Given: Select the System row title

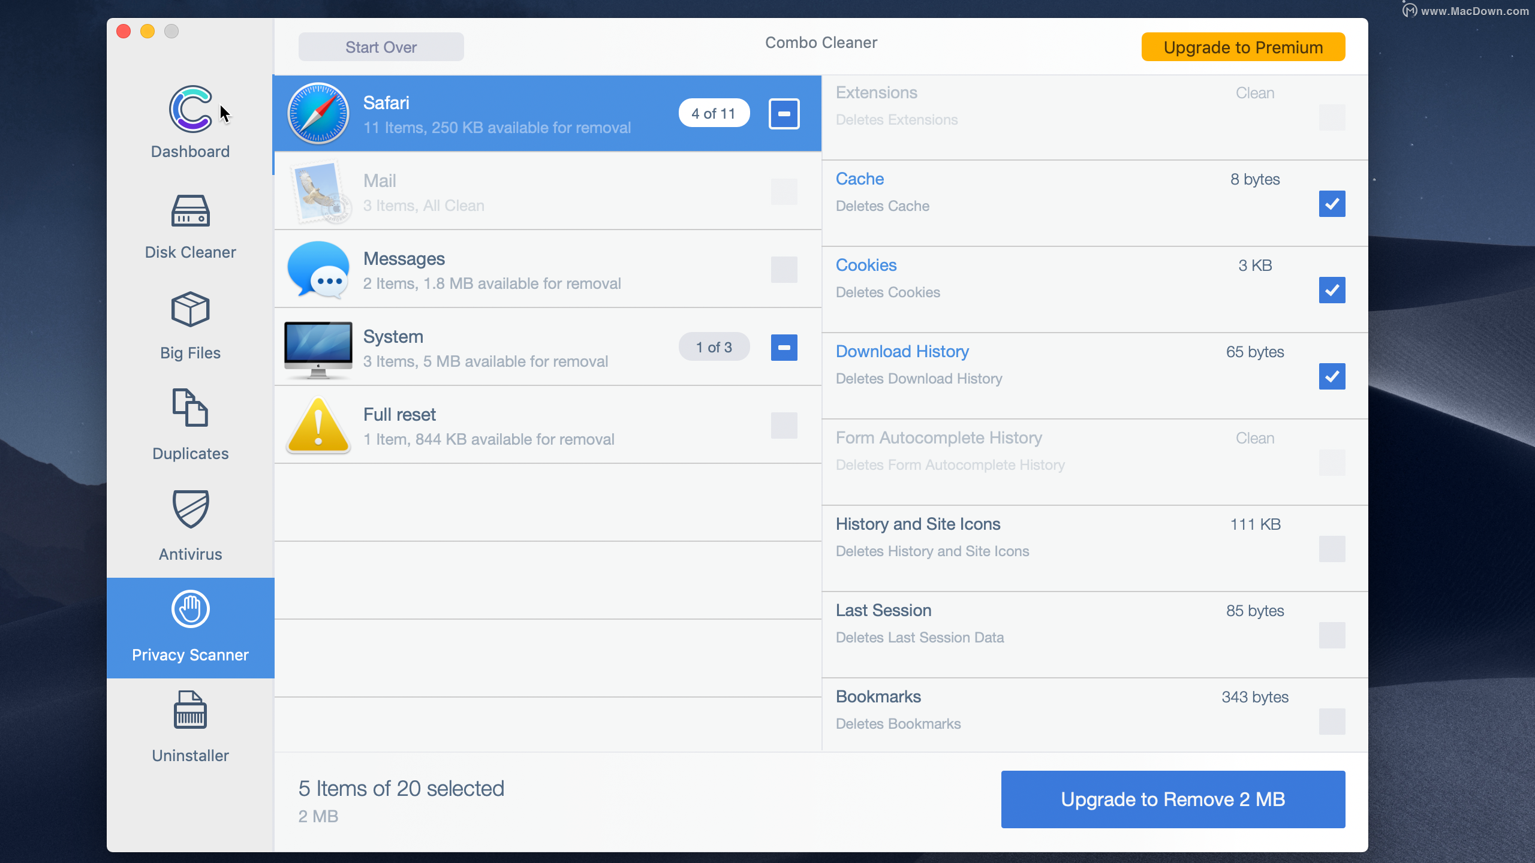Looking at the screenshot, I should [393, 337].
